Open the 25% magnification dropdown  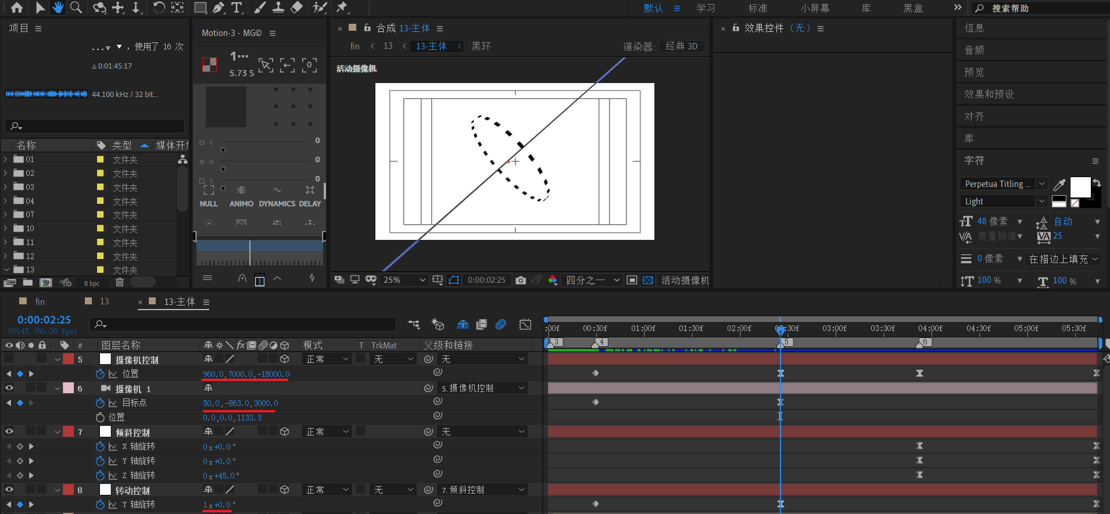(404, 280)
